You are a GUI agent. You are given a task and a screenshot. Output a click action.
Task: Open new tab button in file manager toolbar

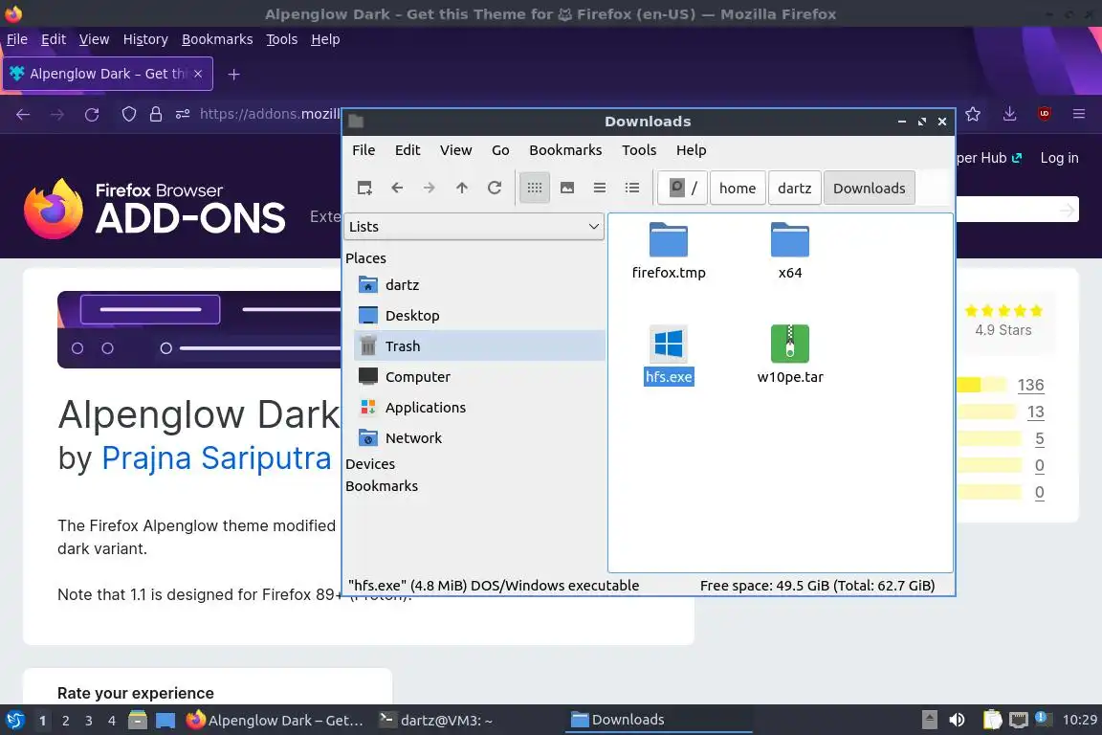(x=364, y=188)
